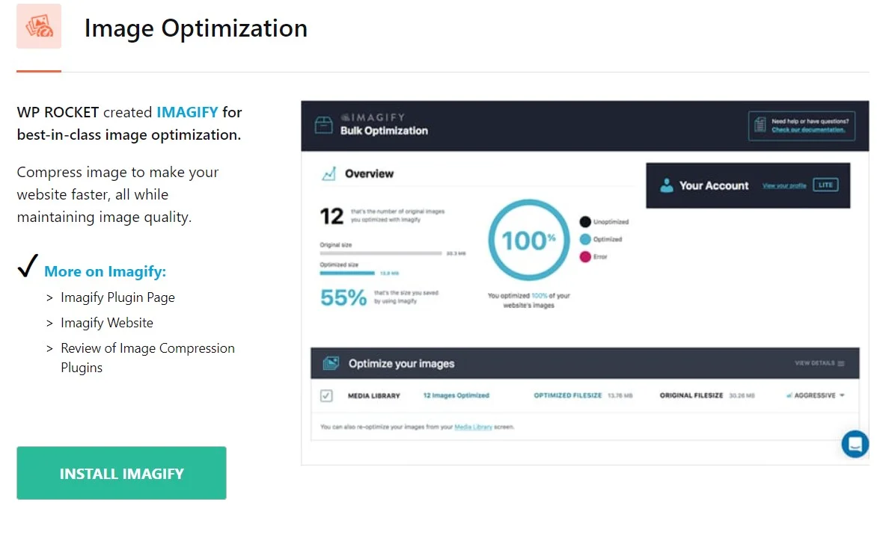Click the checkmark beside More on Imagify

28,265
